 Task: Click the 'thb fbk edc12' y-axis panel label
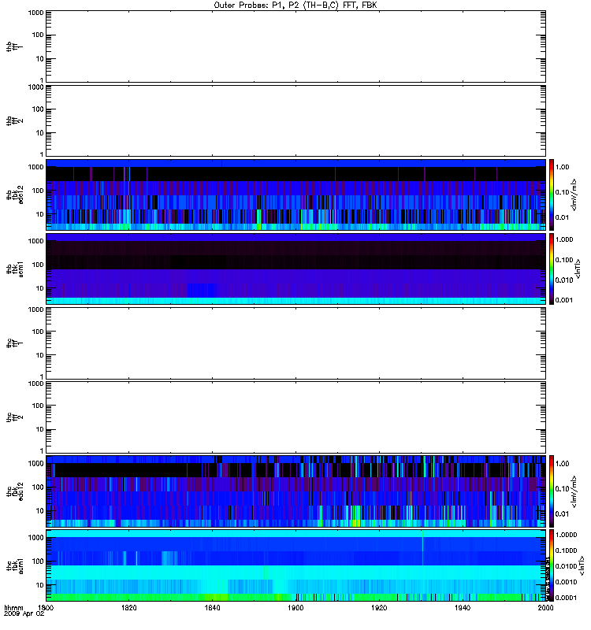(15, 195)
